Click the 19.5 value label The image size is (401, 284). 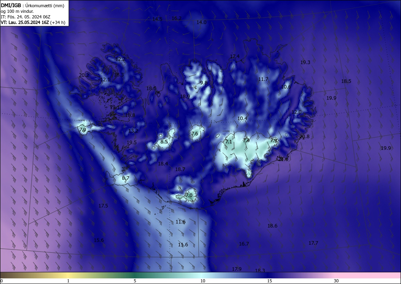coord(132,143)
